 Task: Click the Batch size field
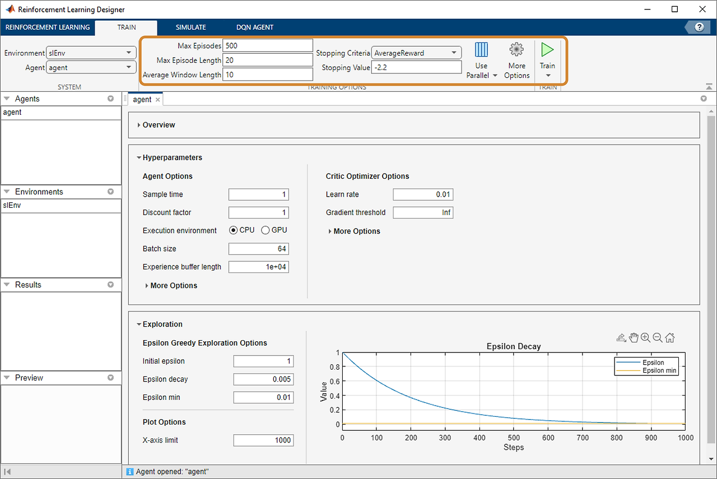[259, 249]
